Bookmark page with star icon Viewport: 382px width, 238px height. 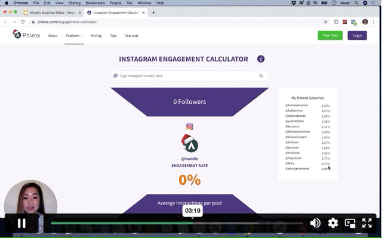(325, 22)
